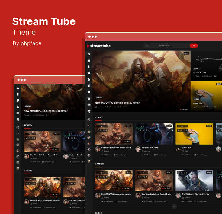Click the grid layout icon in front window sidebar

click(x=89, y=105)
